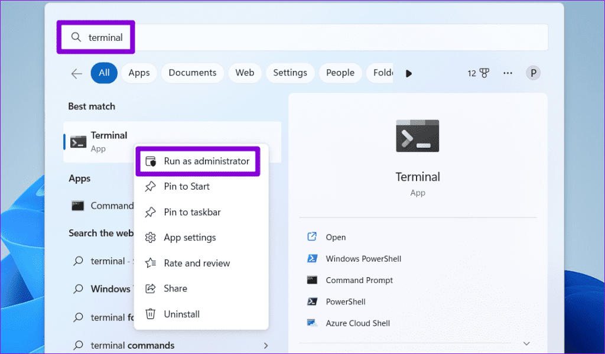Choose Pin to taskbar in context menu
The width and height of the screenshot is (605, 354).
(x=192, y=212)
